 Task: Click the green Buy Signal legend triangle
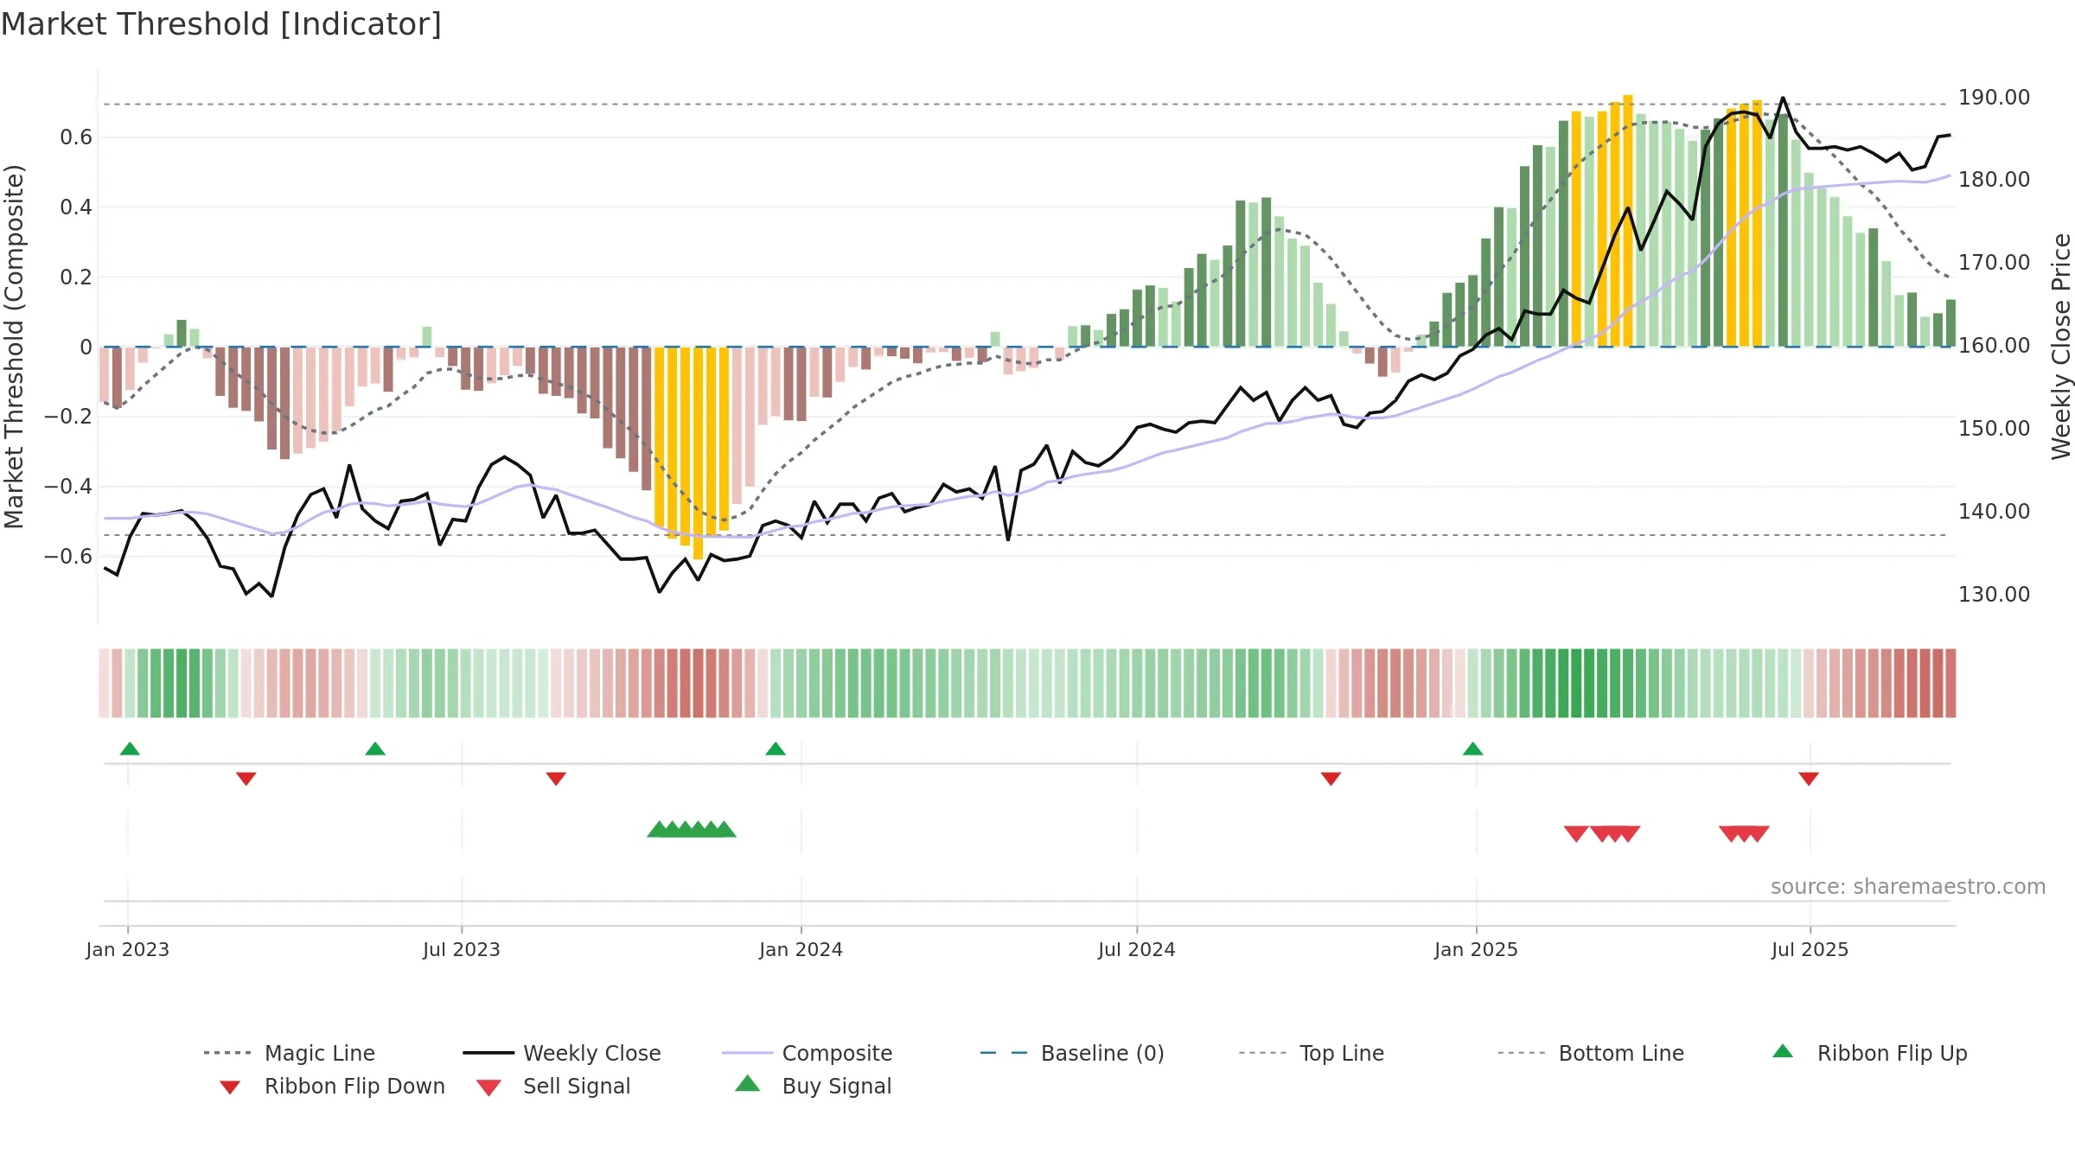pos(748,1083)
